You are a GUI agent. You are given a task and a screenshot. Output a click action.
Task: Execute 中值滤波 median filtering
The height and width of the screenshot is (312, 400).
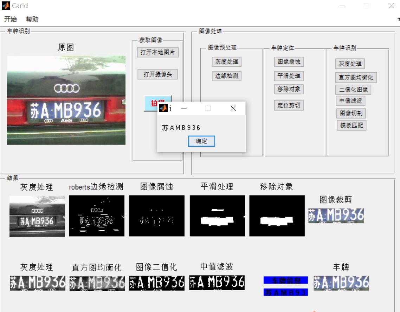tap(350, 101)
